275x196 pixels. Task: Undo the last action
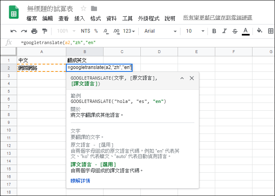[x=14, y=31]
